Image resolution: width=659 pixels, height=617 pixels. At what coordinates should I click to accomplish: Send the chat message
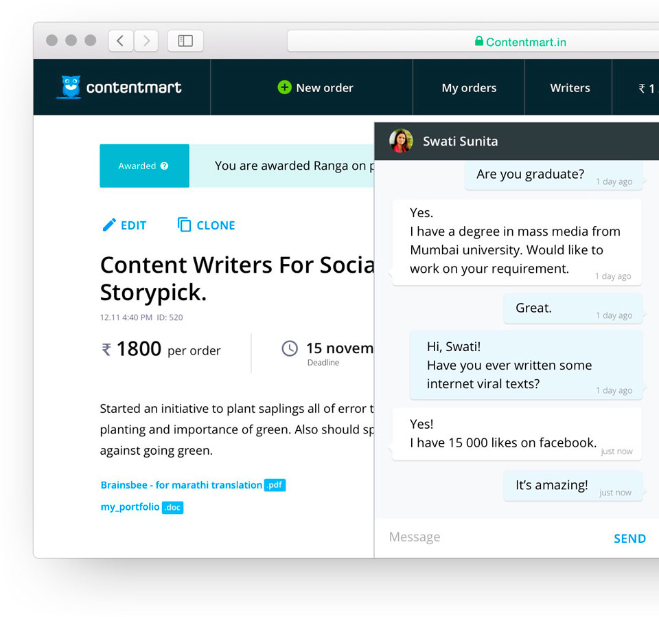(x=629, y=539)
